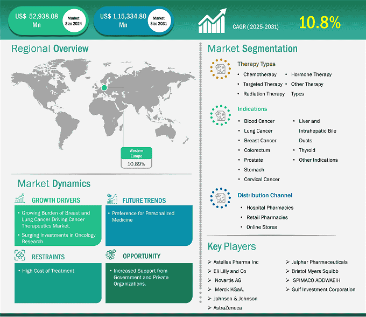
Task: Select AstraZeneca key player
Action: pyautogui.click(x=227, y=308)
